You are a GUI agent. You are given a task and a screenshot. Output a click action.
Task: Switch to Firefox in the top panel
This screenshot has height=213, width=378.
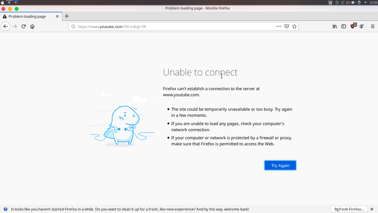(x=16, y=3)
